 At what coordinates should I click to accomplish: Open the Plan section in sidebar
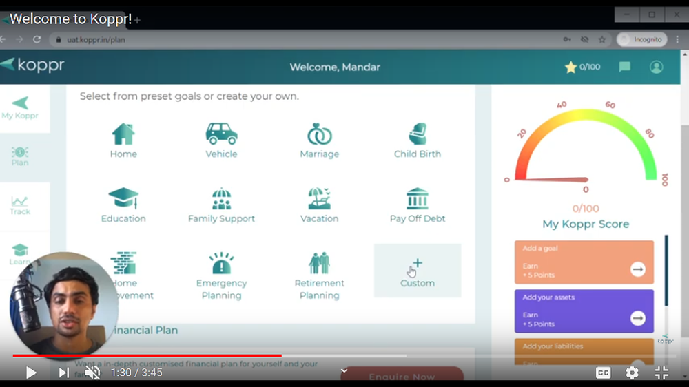(20, 156)
